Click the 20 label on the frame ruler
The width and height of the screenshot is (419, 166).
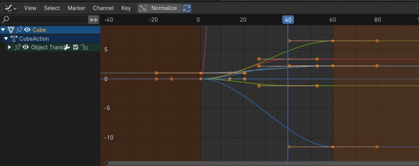pos(243,20)
